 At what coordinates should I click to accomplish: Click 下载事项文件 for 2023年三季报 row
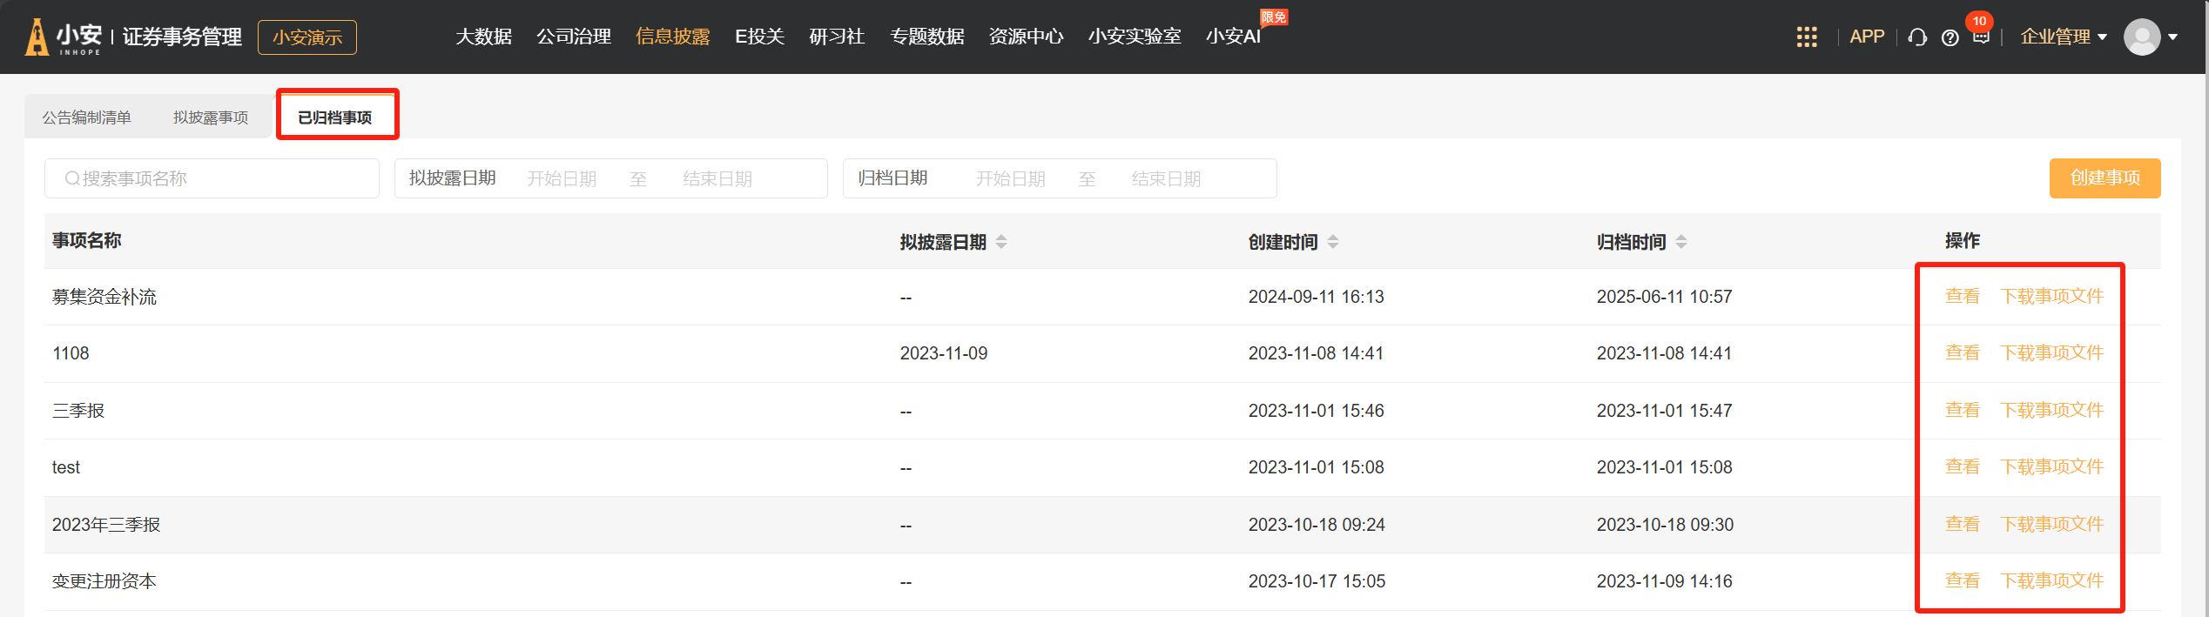click(x=2051, y=525)
